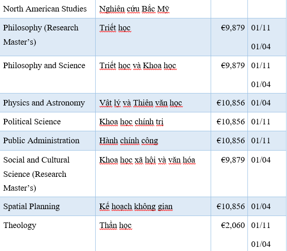The width and height of the screenshot is (287, 251).
Task: Click the "North American Studies" cell text
Action: [x=45, y=9]
